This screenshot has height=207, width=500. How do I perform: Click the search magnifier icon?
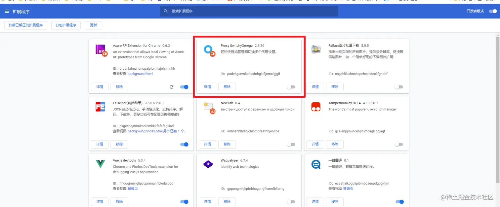[166, 11]
